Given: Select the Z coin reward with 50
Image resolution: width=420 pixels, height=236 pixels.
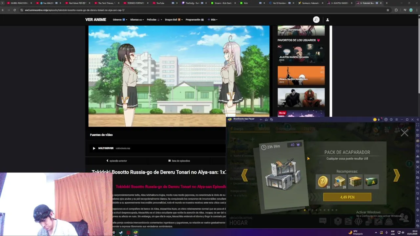Looking at the screenshot, I should [323, 182].
